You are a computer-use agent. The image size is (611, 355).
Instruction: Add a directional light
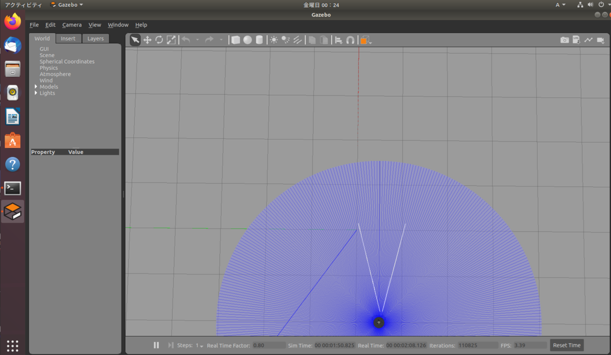[298, 40]
